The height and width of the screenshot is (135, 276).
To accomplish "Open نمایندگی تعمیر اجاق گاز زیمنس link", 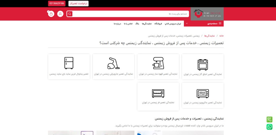I will point(203,74).
